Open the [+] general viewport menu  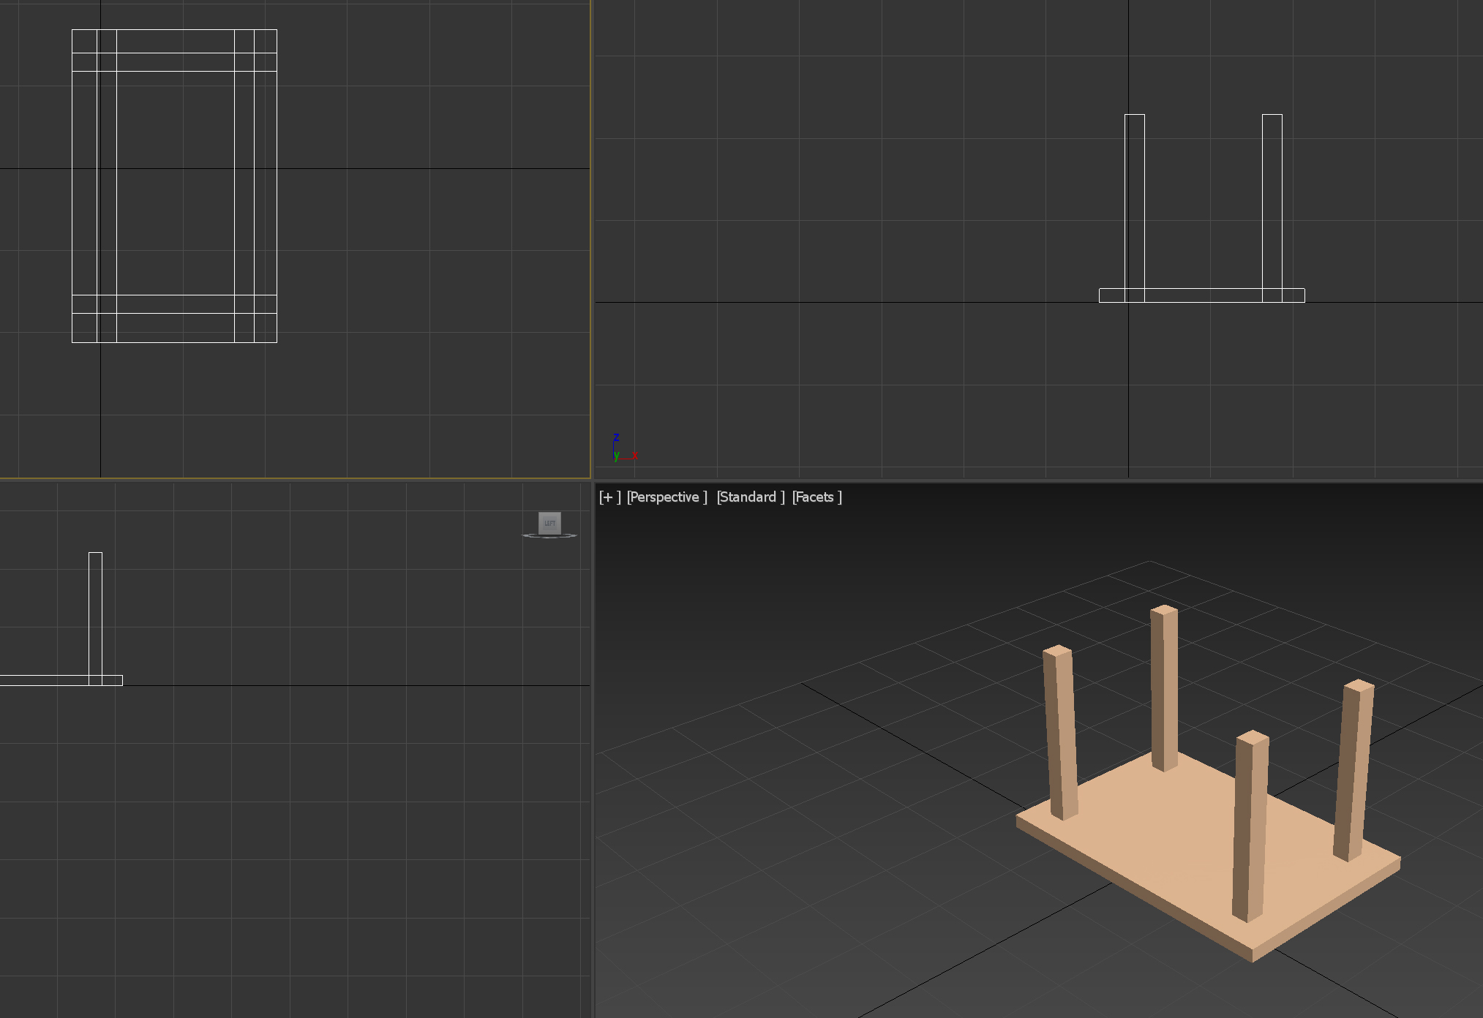pos(609,497)
